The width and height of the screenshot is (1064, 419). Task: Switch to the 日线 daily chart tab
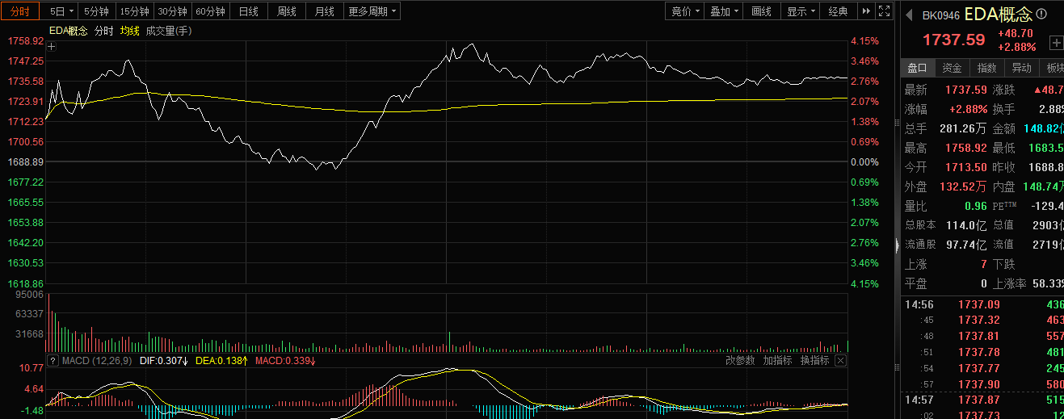pyautogui.click(x=249, y=11)
